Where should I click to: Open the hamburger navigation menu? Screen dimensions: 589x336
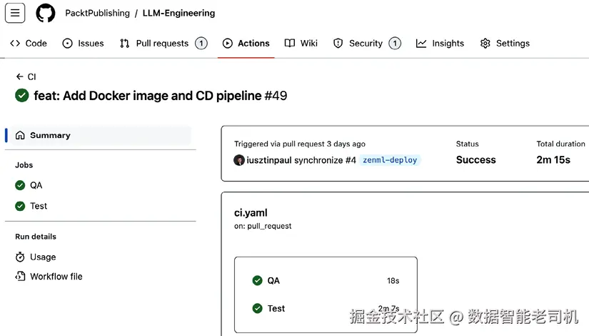(x=15, y=13)
